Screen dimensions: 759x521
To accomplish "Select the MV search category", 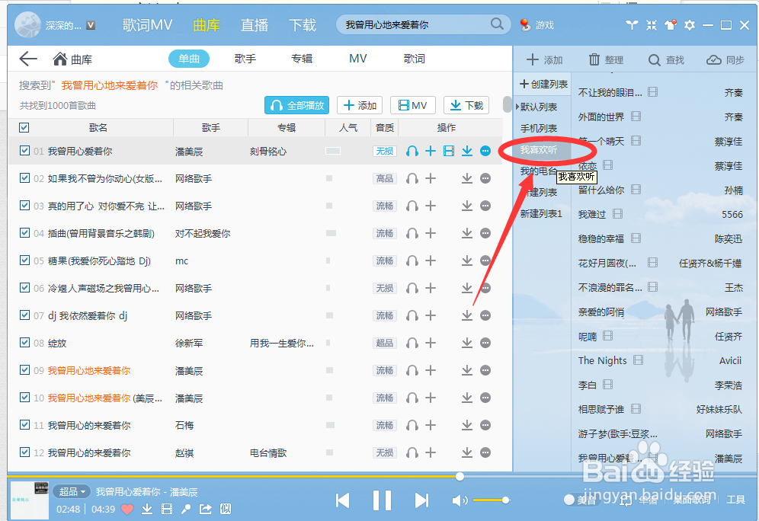I will tap(357, 59).
